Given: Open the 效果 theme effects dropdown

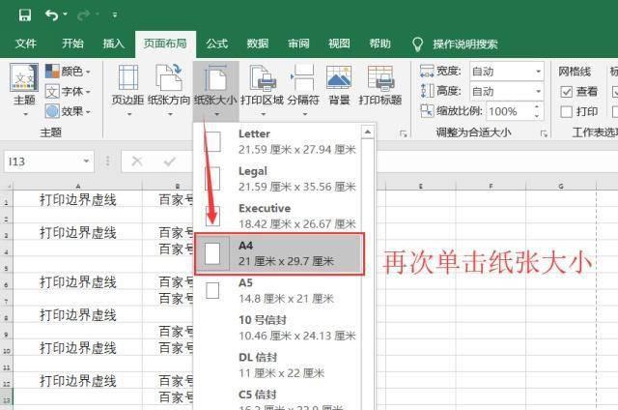Looking at the screenshot, I should tap(68, 111).
